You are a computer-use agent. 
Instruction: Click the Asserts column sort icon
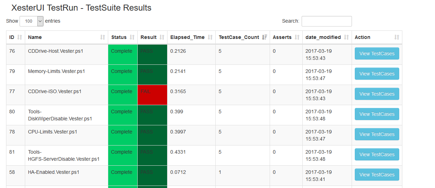pyautogui.click(x=297, y=37)
